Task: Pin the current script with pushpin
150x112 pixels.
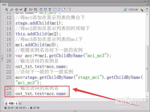Action: (x=20, y=103)
